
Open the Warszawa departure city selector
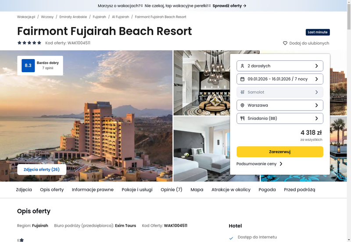click(280, 105)
